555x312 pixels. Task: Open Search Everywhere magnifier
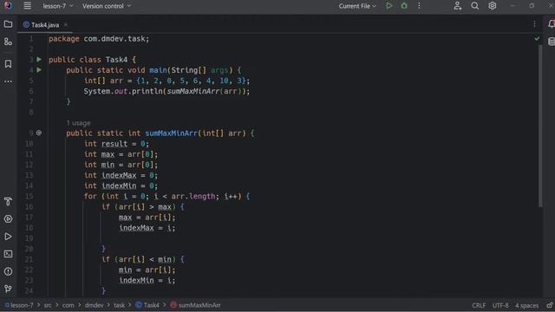(x=475, y=6)
